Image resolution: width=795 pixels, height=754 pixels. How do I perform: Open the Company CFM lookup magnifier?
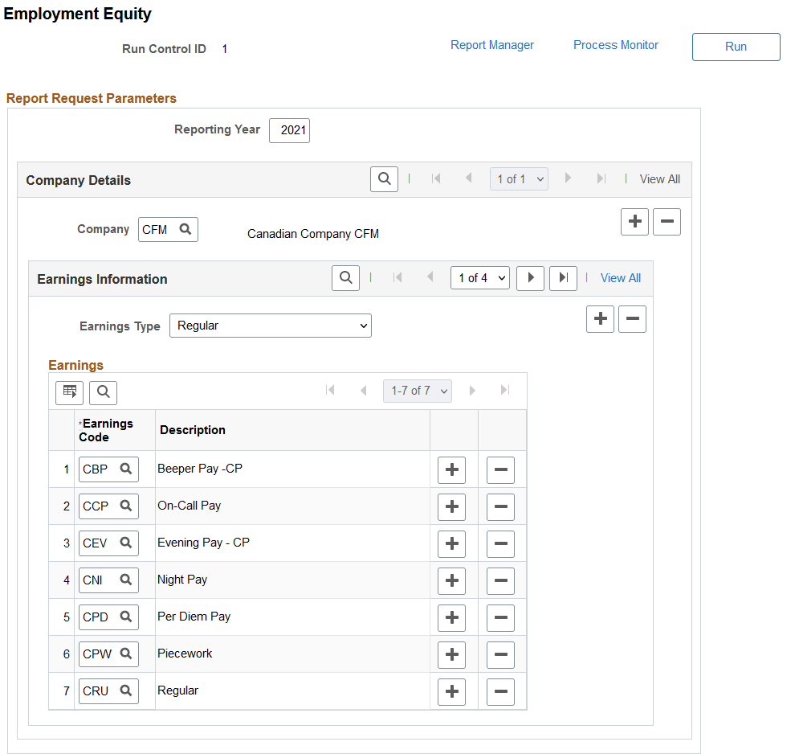[x=183, y=229]
